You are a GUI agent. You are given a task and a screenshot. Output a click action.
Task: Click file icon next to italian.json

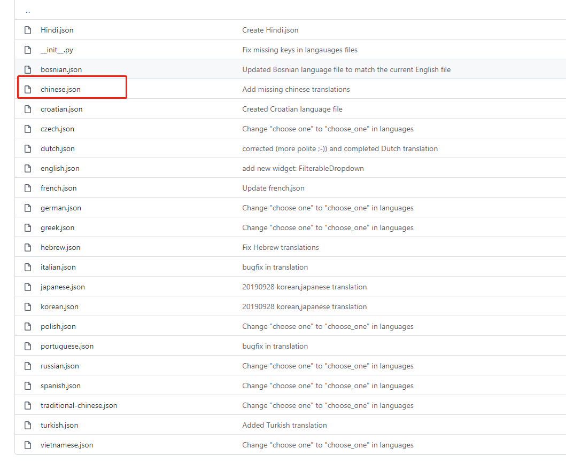coord(28,267)
